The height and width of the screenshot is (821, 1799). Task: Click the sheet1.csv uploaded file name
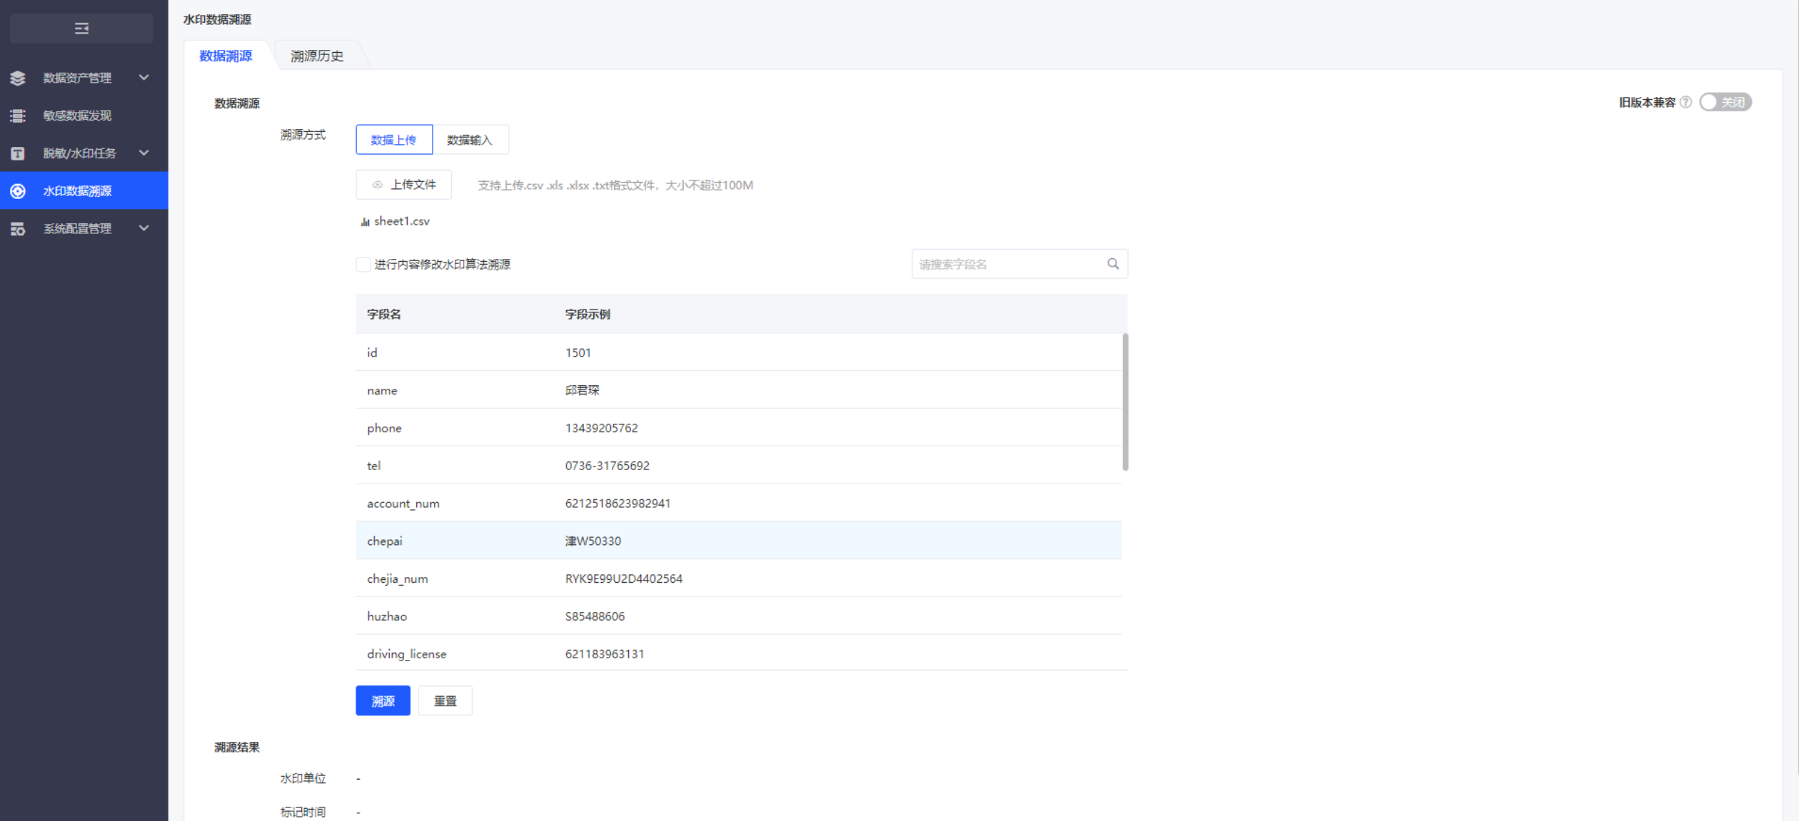402,221
